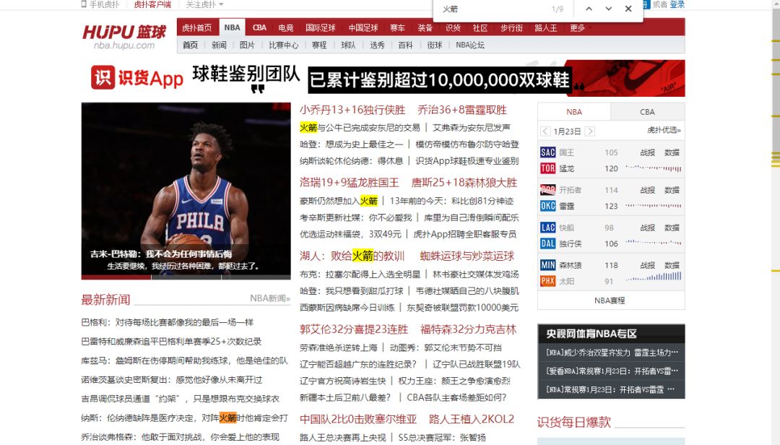Go to previous find result with up arrow
Screen dimensions: 780x445
tap(589, 9)
